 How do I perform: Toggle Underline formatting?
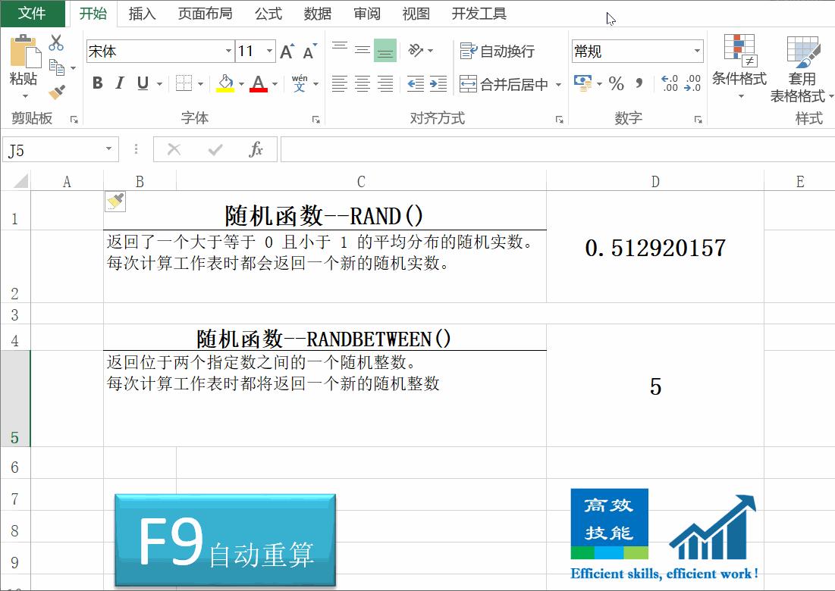pyautogui.click(x=141, y=83)
